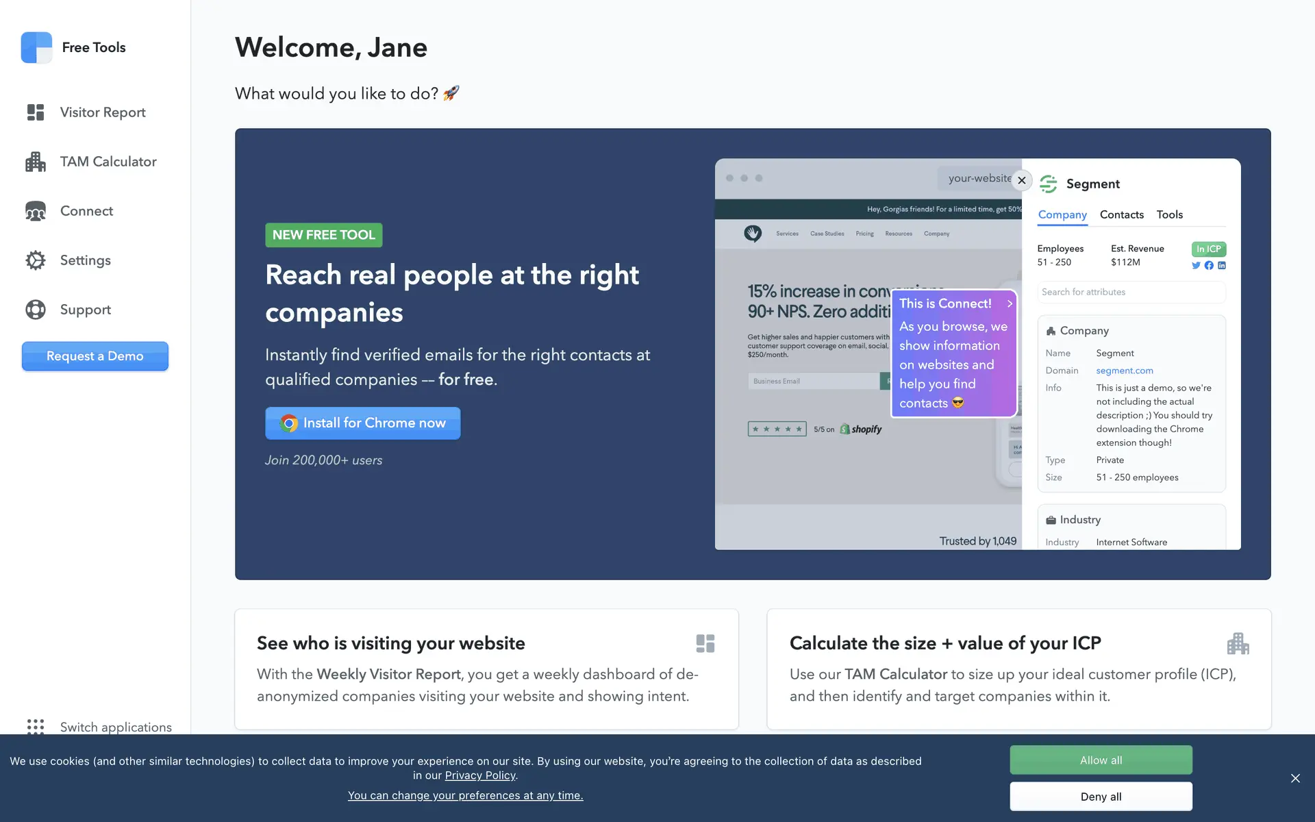This screenshot has width=1315, height=822.
Task: Click Install for Chrome now button
Action: coord(363,423)
